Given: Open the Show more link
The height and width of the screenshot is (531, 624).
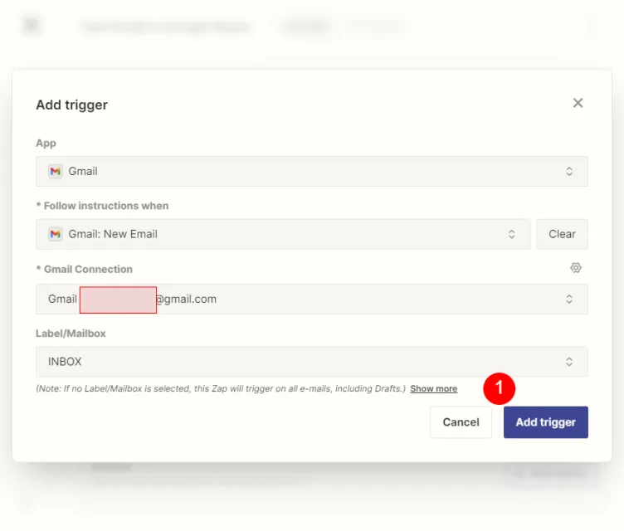Looking at the screenshot, I should [433, 388].
